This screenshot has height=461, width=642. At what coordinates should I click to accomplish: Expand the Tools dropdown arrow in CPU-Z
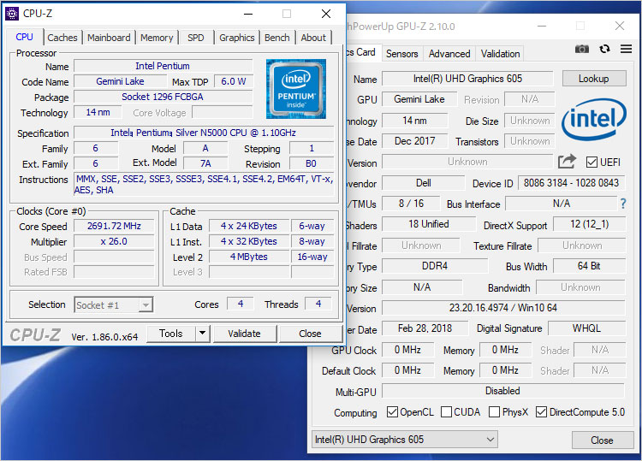coord(202,334)
